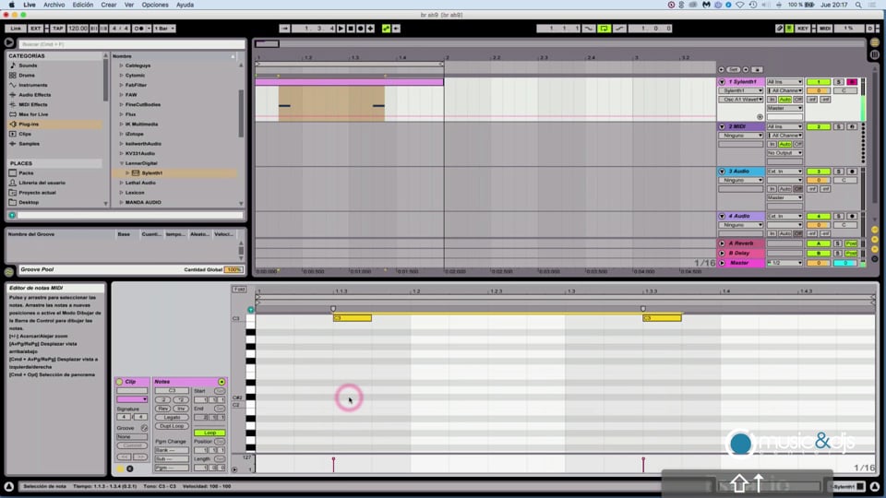Click the browser search field
Viewport: 886px width, 498px height.
[132, 44]
